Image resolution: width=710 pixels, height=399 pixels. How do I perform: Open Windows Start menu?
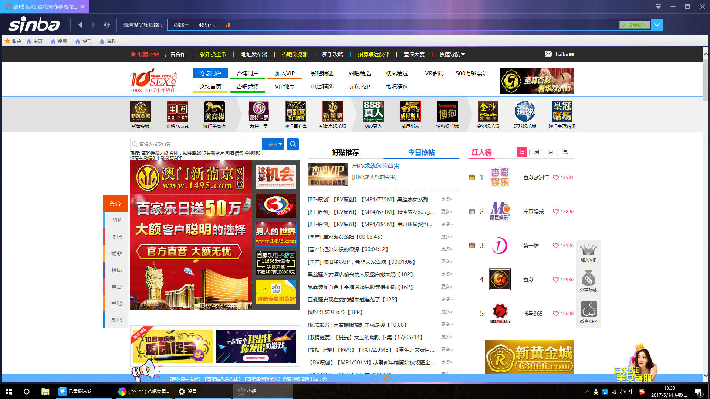pyautogui.click(x=9, y=392)
